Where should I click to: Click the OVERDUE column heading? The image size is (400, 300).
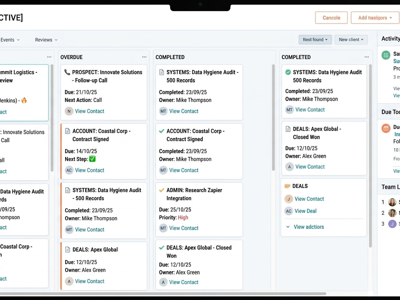click(72, 57)
